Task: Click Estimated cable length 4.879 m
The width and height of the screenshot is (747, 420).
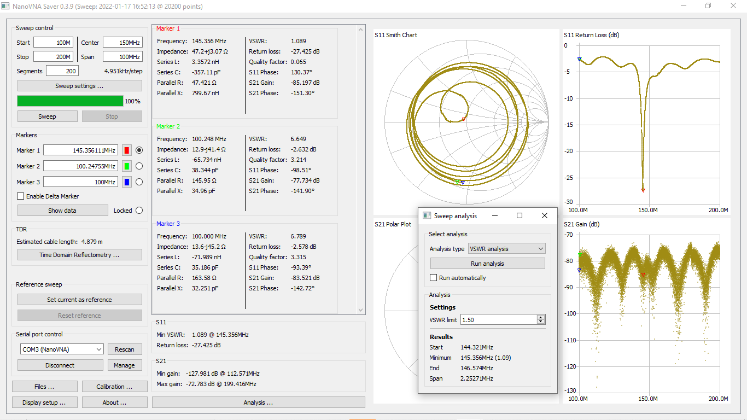Action: (60, 242)
